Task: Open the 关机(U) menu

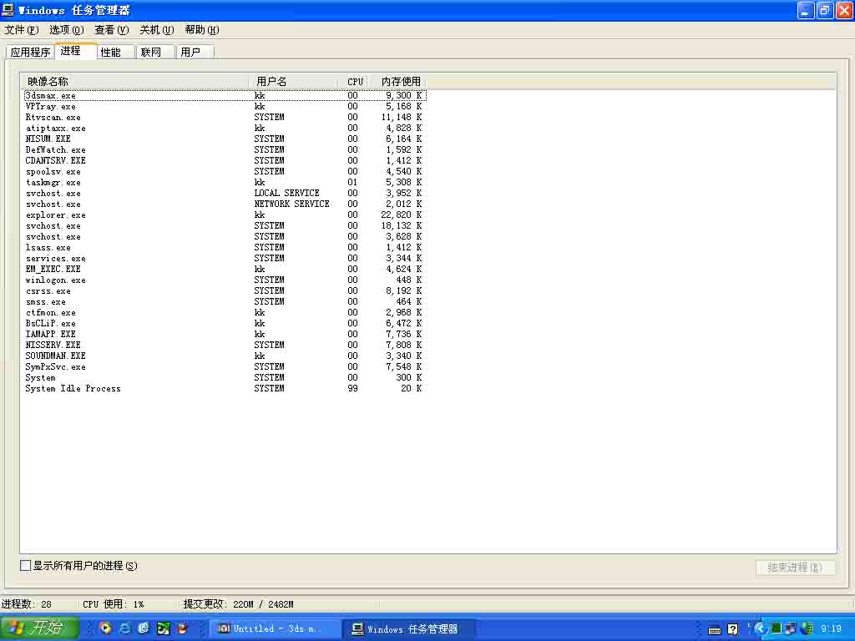Action: pyautogui.click(x=157, y=30)
